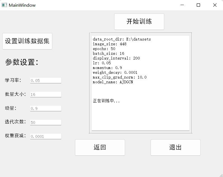Image resolution: width=223 pixels, height=177 pixels.
Task: Click the 学习率: label
Action: 13,80
